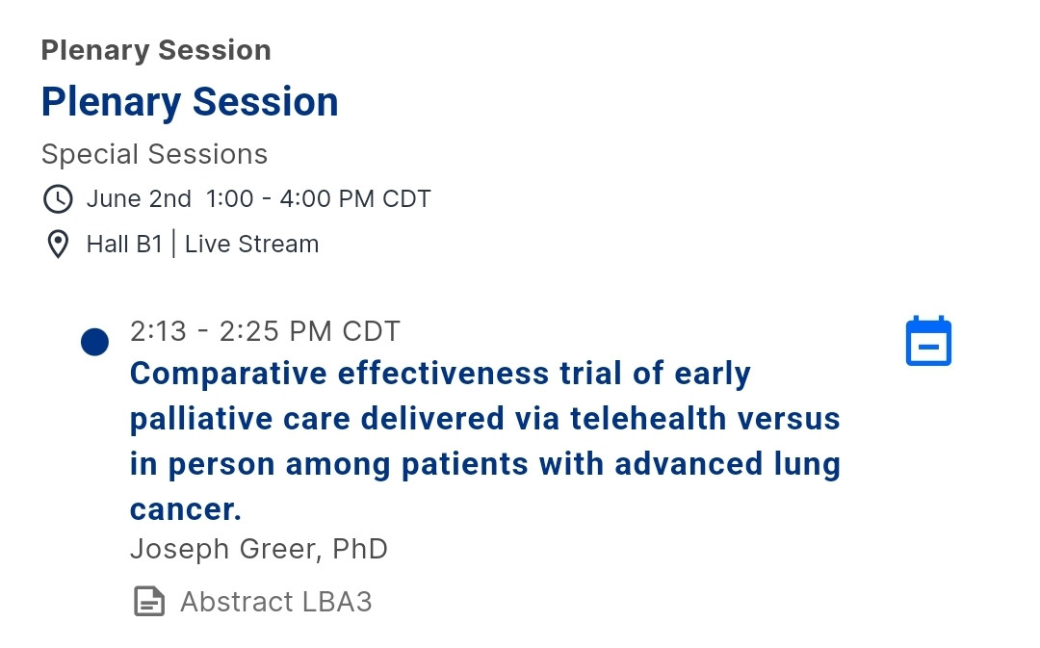Click the June 2nd session date
This screenshot has width=1040, height=648.
click(139, 199)
